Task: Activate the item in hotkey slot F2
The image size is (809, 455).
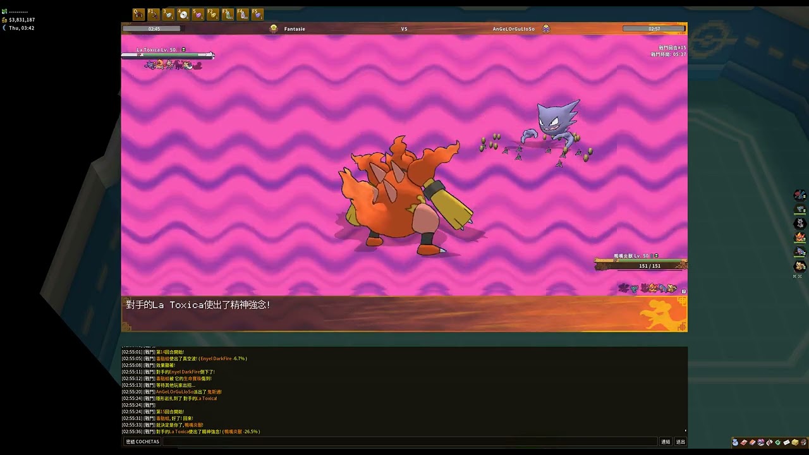Action: pos(213,14)
